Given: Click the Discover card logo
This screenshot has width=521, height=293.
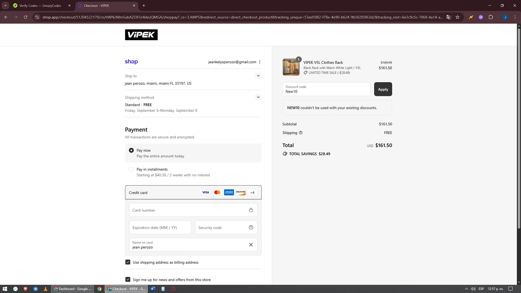Looking at the screenshot, I should 240,192.
